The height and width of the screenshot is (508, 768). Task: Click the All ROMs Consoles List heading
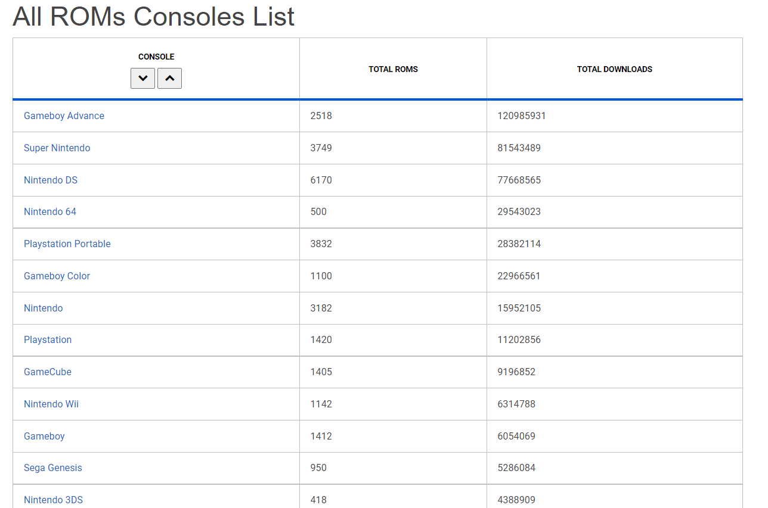tap(154, 16)
